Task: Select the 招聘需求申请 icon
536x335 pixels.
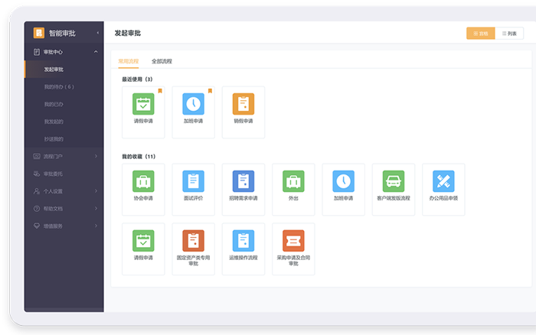Action: [x=243, y=181]
